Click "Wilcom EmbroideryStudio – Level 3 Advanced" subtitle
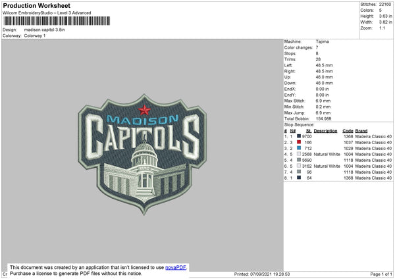The image size is (395, 279). coord(47,13)
